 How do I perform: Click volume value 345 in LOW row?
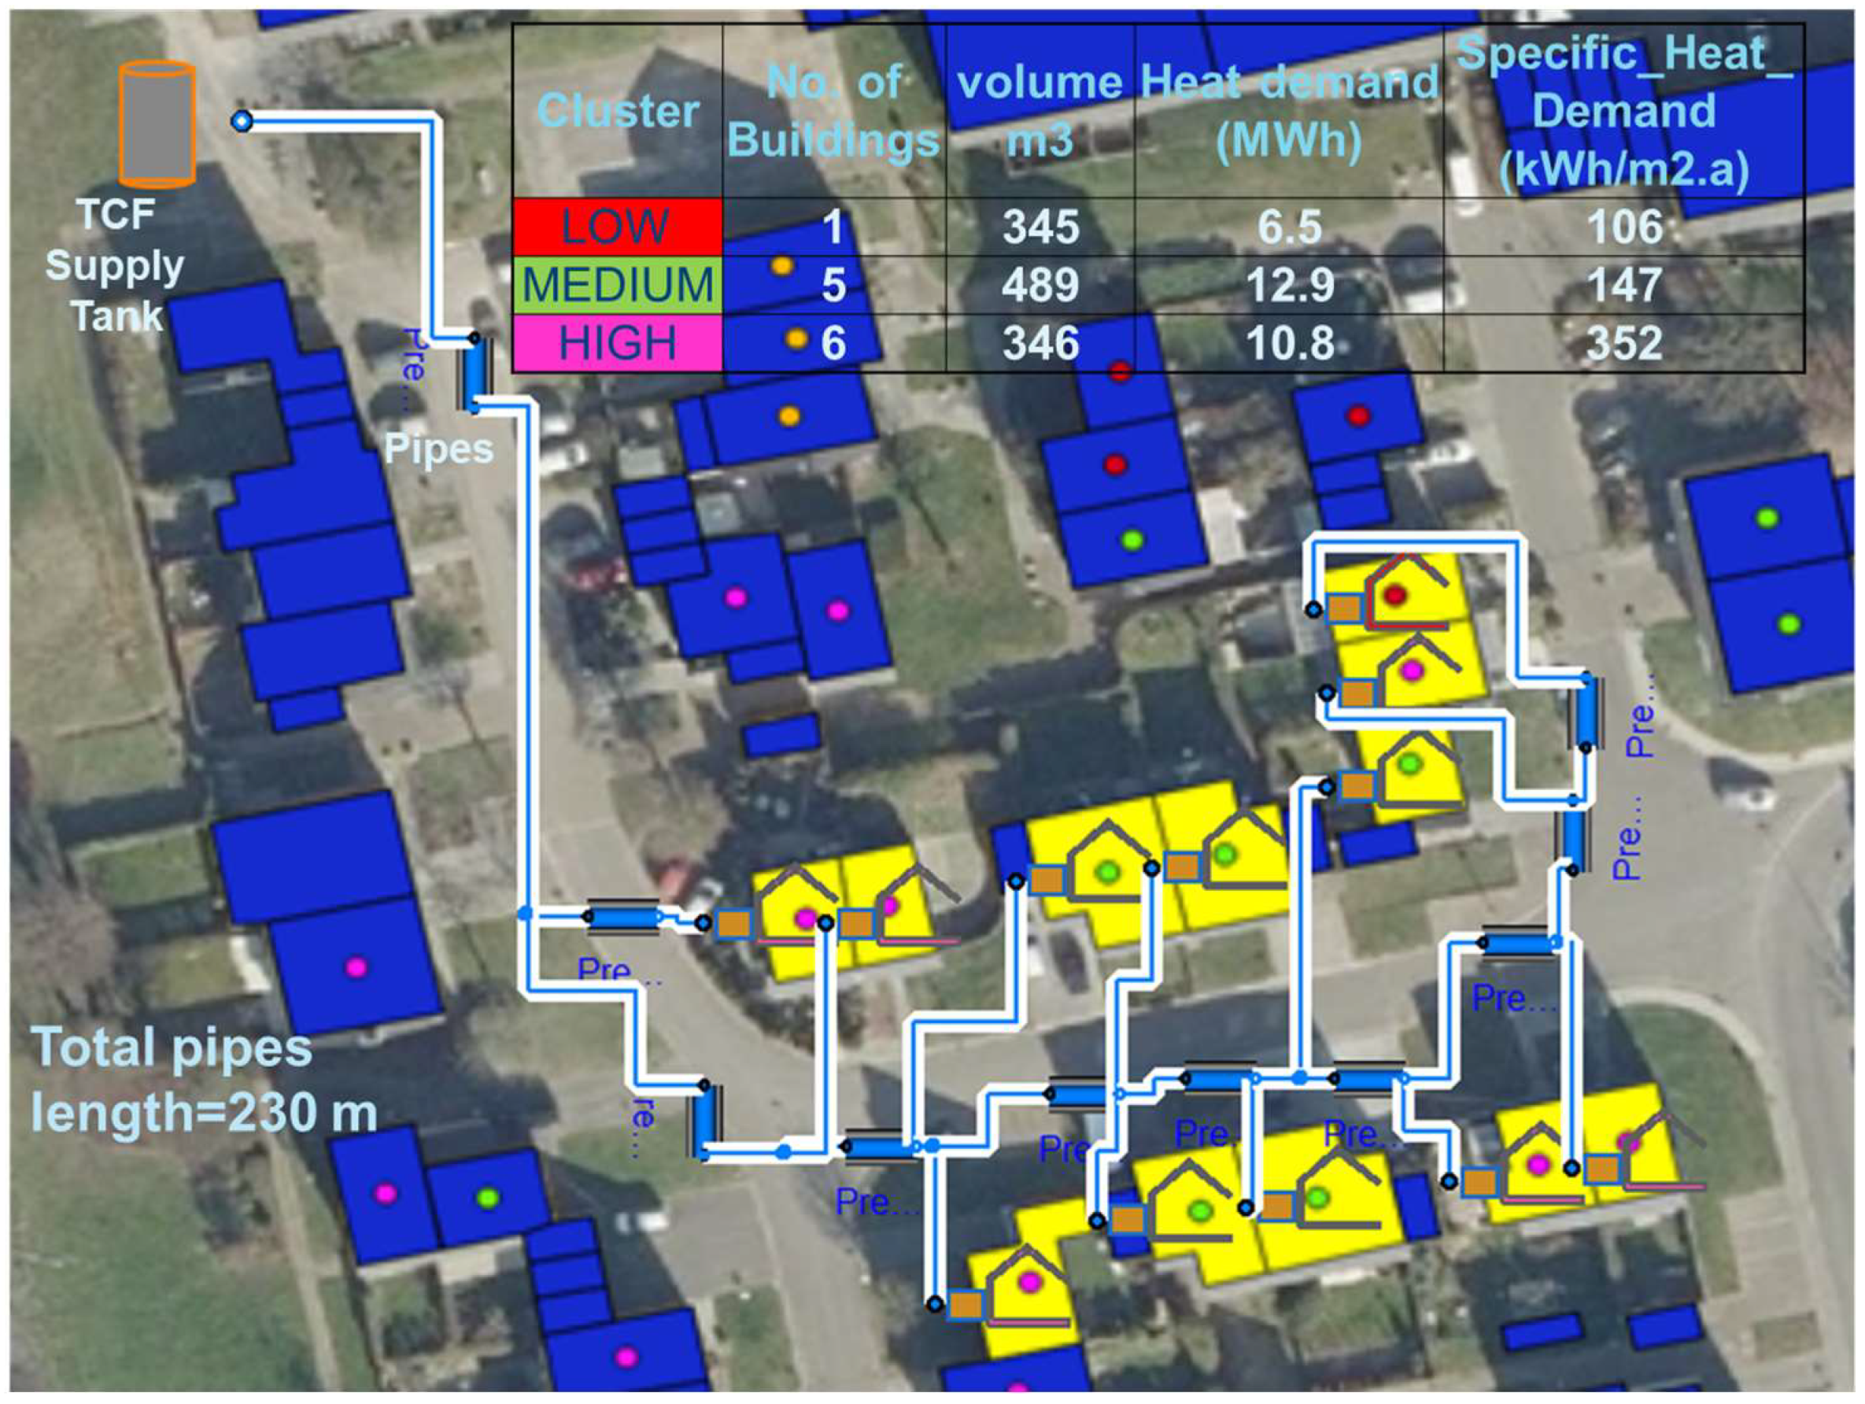pyautogui.click(x=1040, y=227)
